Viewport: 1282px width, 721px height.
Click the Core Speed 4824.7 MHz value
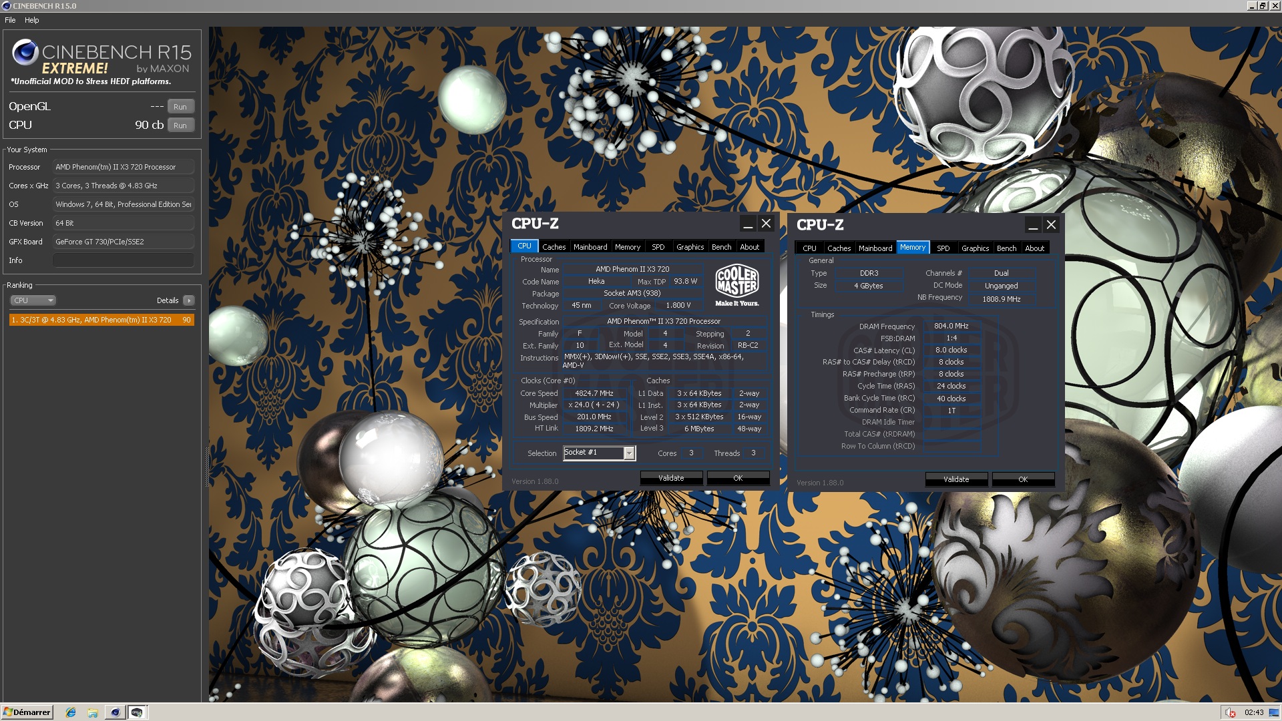(x=594, y=393)
